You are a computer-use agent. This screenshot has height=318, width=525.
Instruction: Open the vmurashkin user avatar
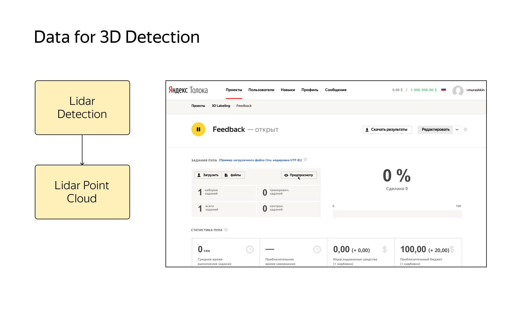point(458,91)
